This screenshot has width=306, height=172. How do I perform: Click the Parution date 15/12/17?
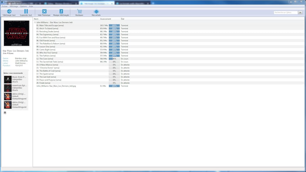click(19, 66)
